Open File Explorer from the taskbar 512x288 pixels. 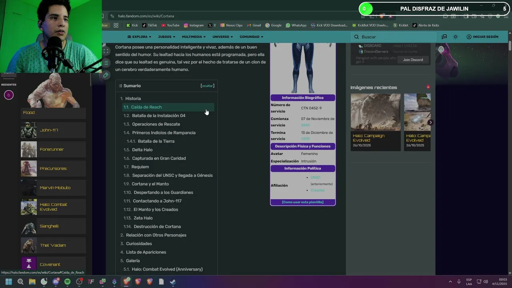click(32, 282)
